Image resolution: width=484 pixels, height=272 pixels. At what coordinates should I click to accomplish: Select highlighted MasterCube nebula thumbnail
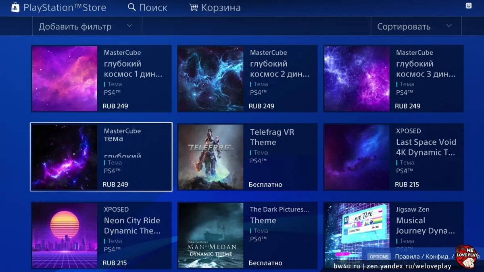click(65, 157)
